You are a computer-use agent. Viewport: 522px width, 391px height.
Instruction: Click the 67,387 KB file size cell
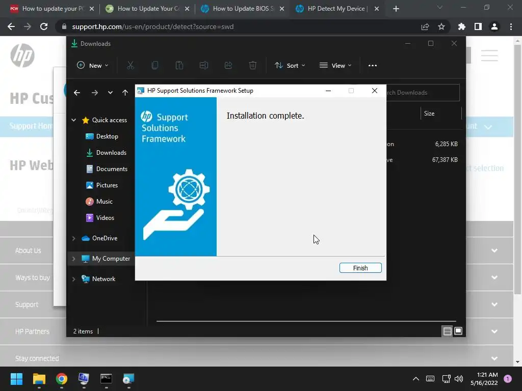445,160
